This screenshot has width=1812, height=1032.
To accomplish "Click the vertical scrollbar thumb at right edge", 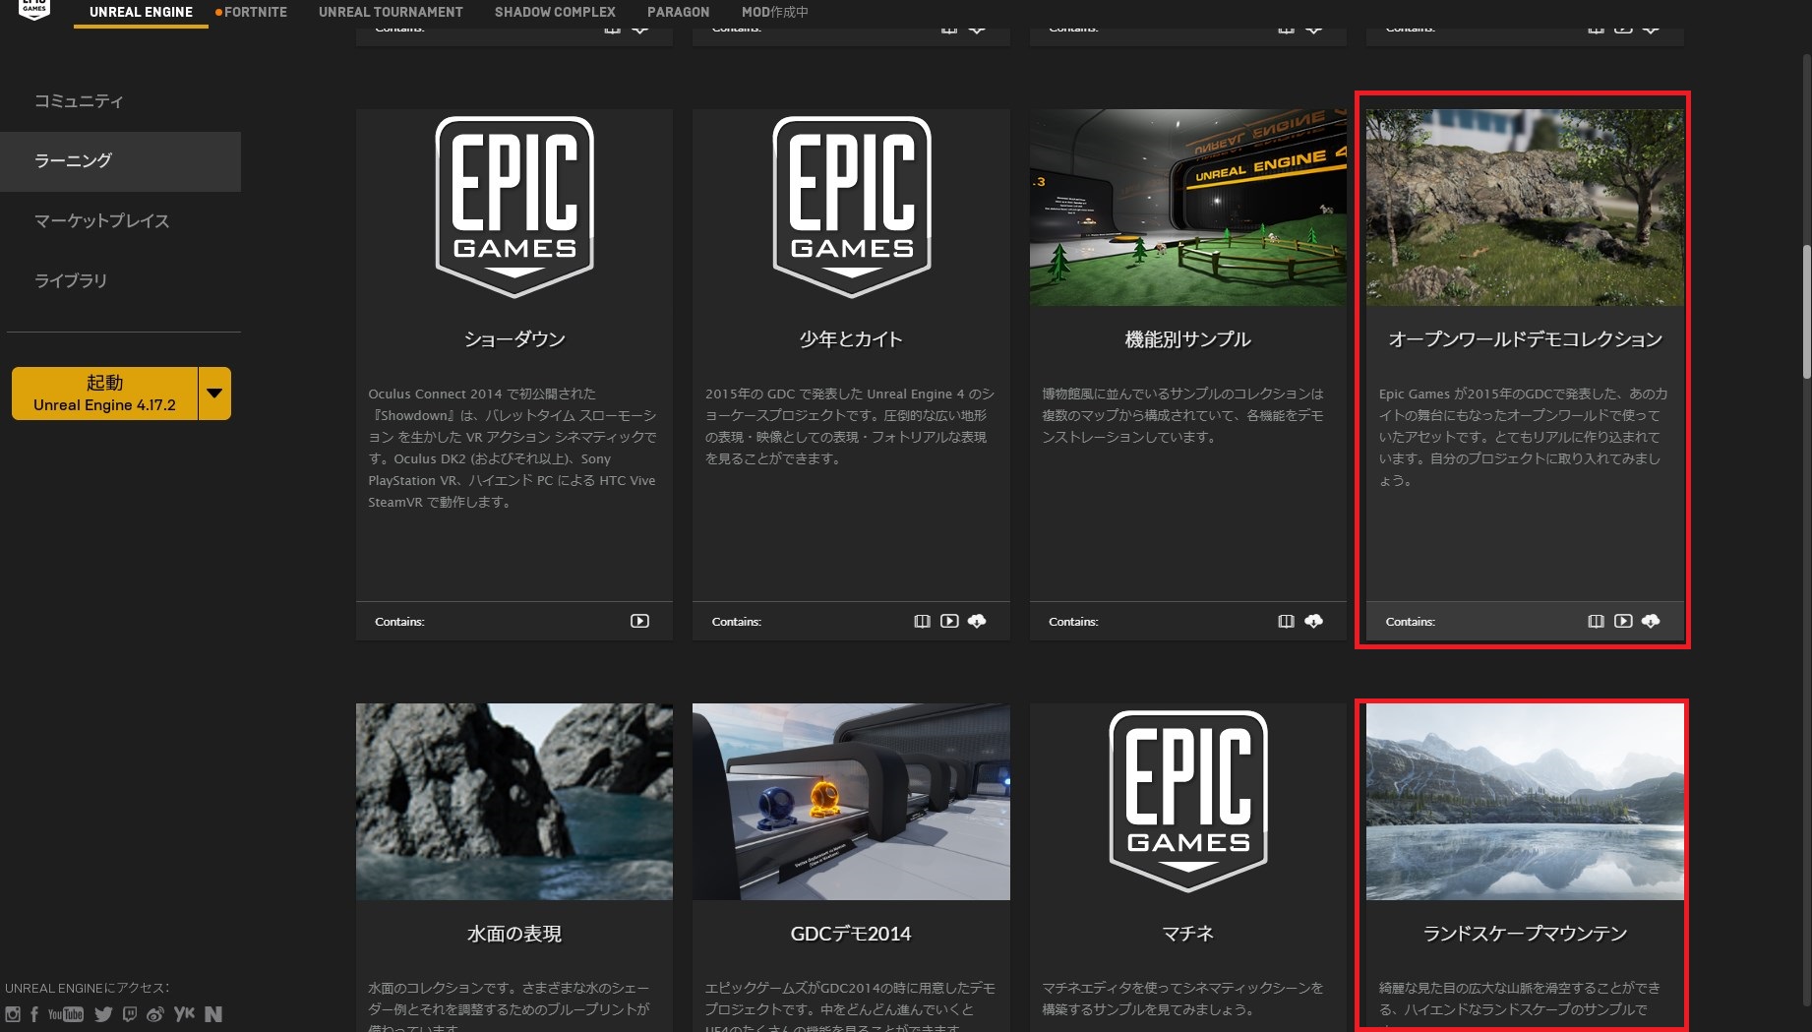I will click(x=1806, y=311).
